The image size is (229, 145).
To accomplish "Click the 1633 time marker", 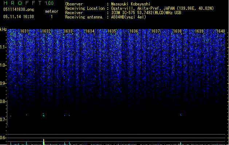I will point(68,31).
